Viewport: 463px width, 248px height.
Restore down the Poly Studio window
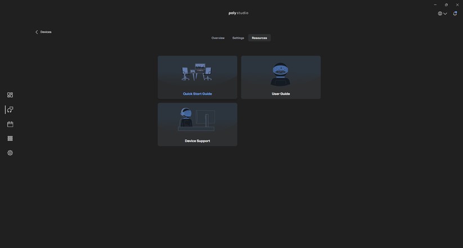[446, 4]
